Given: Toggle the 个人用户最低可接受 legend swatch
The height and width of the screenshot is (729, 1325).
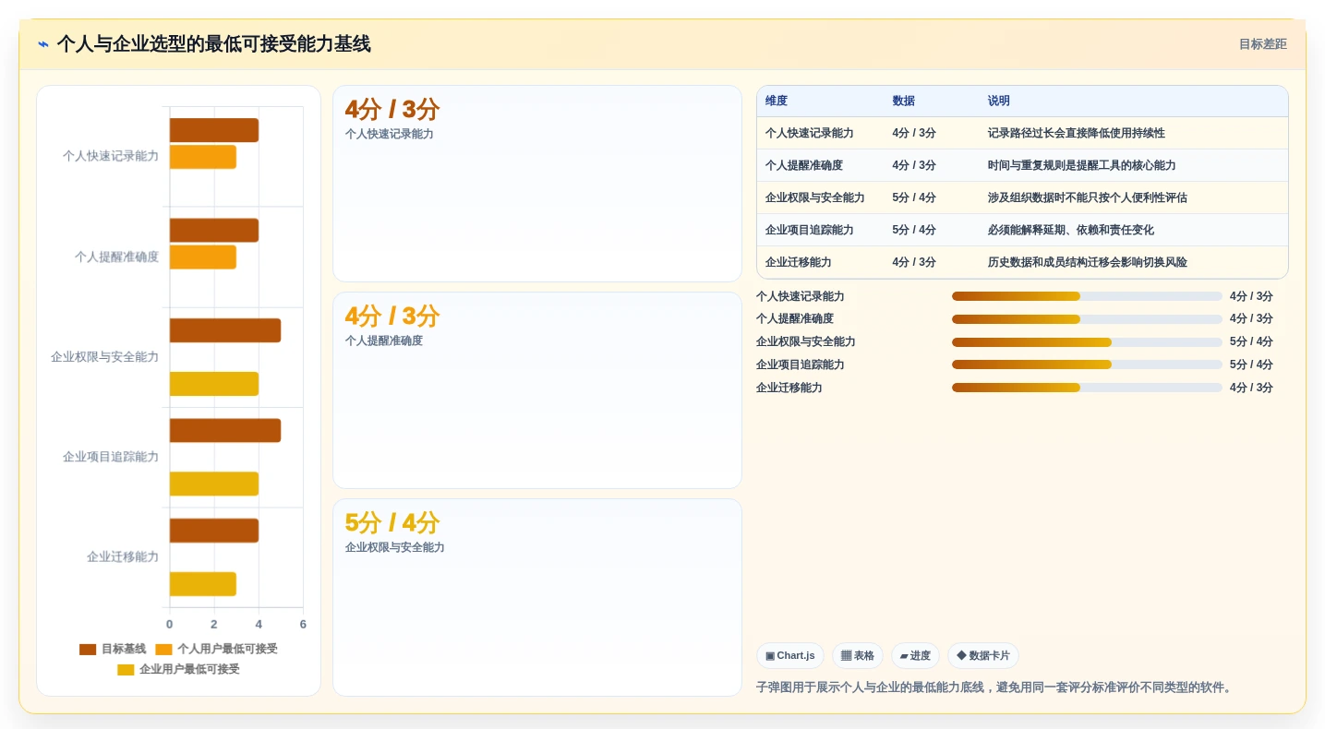Looking at the screenshot, I should point(163,649).
